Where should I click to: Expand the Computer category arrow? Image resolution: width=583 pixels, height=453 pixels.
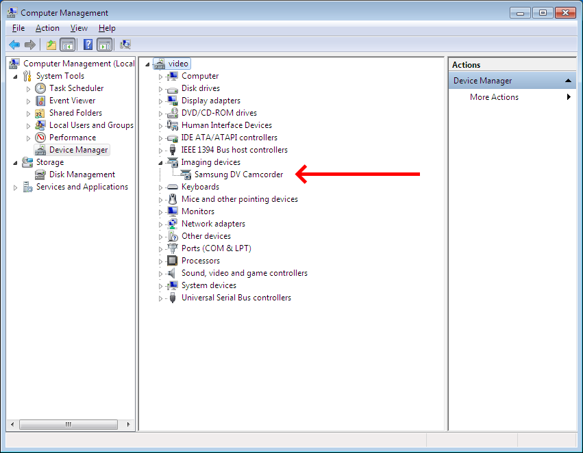click(160, 77)
